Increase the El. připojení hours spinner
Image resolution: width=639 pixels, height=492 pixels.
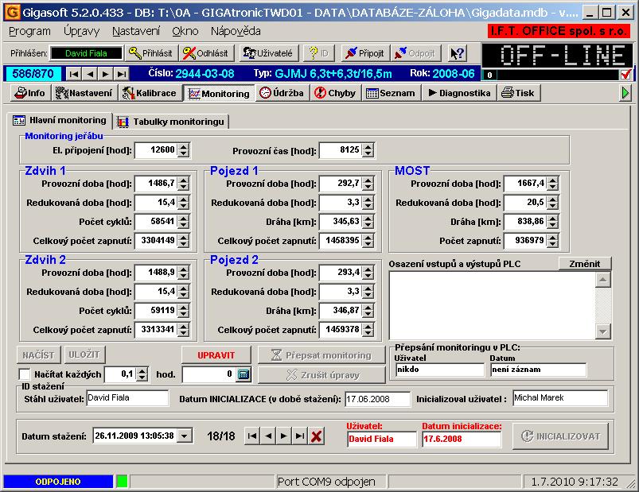coord(184,146)
